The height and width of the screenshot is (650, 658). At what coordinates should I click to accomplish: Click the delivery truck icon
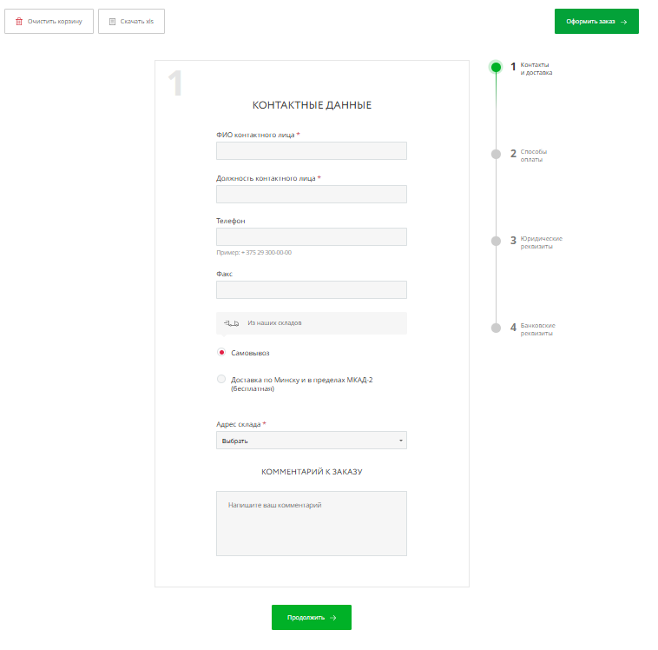(x=231, y=322)
